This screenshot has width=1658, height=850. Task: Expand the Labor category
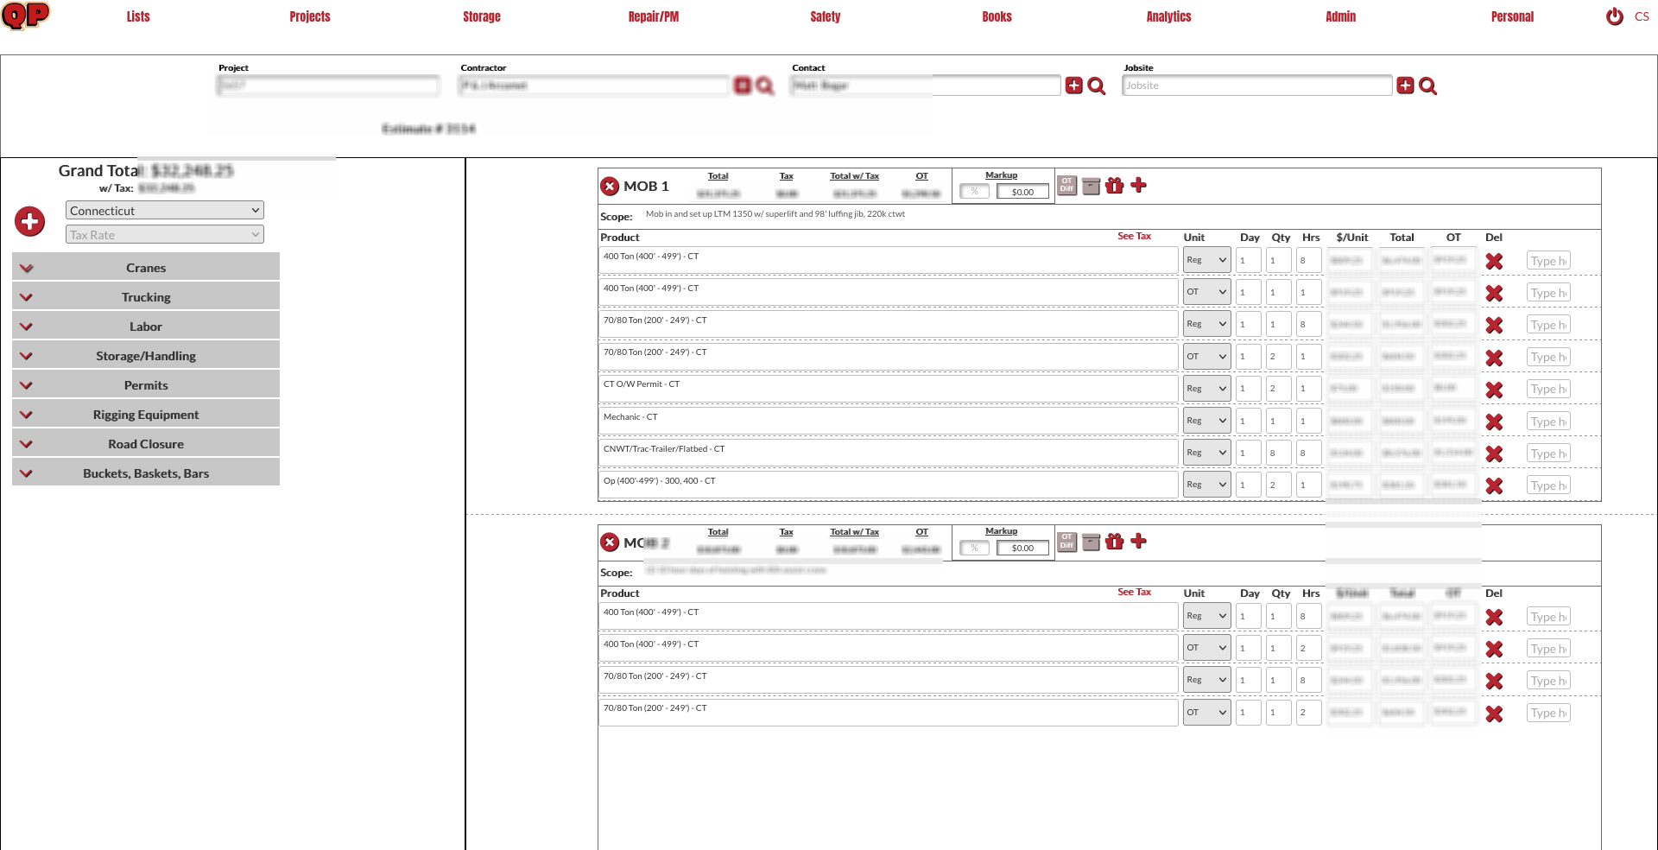[x=146, y=326]
